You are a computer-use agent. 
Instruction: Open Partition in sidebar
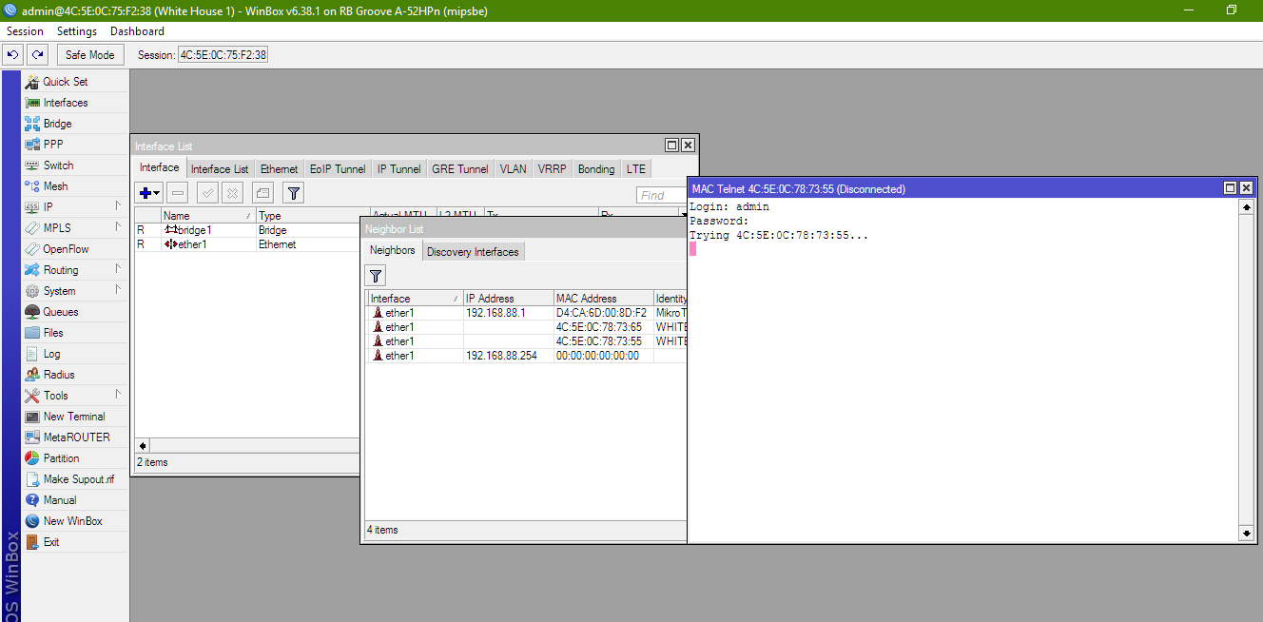tap(75, 458)
